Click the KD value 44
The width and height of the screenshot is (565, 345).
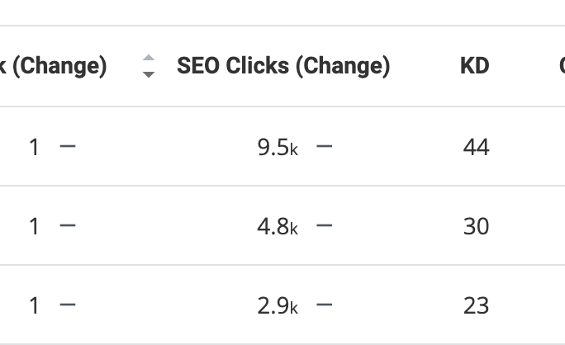click(x=476, y=147)
